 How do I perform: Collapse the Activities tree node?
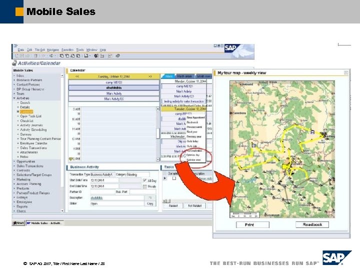point(14,98)
